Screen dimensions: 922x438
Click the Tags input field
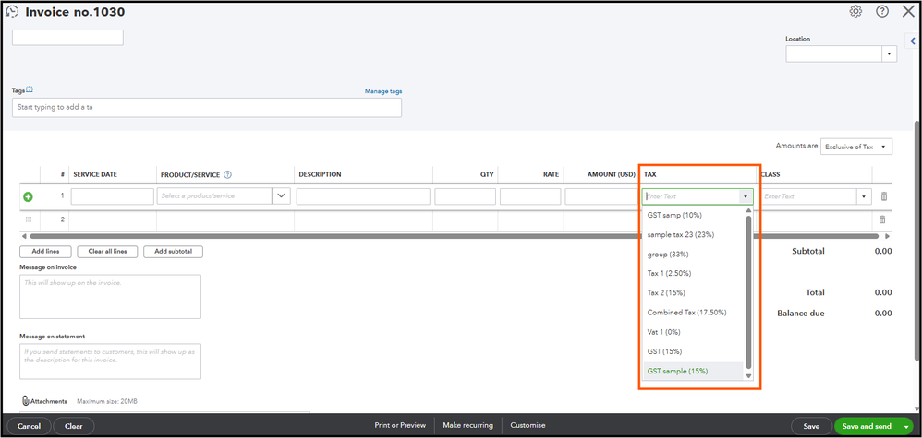[207, 108]
